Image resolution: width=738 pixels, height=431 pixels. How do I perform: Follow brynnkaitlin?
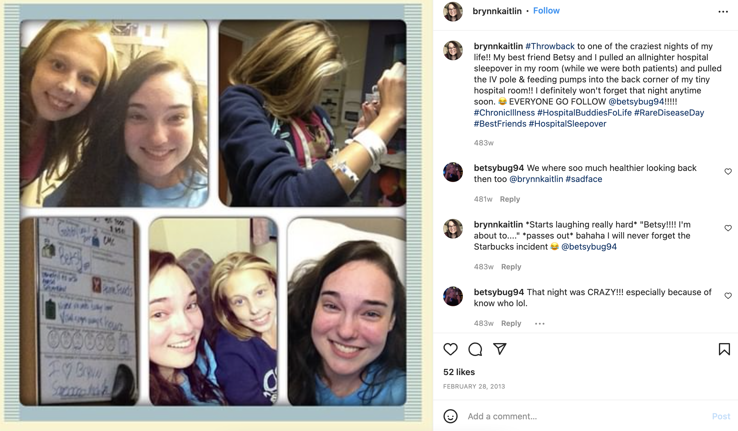[546, 11]
